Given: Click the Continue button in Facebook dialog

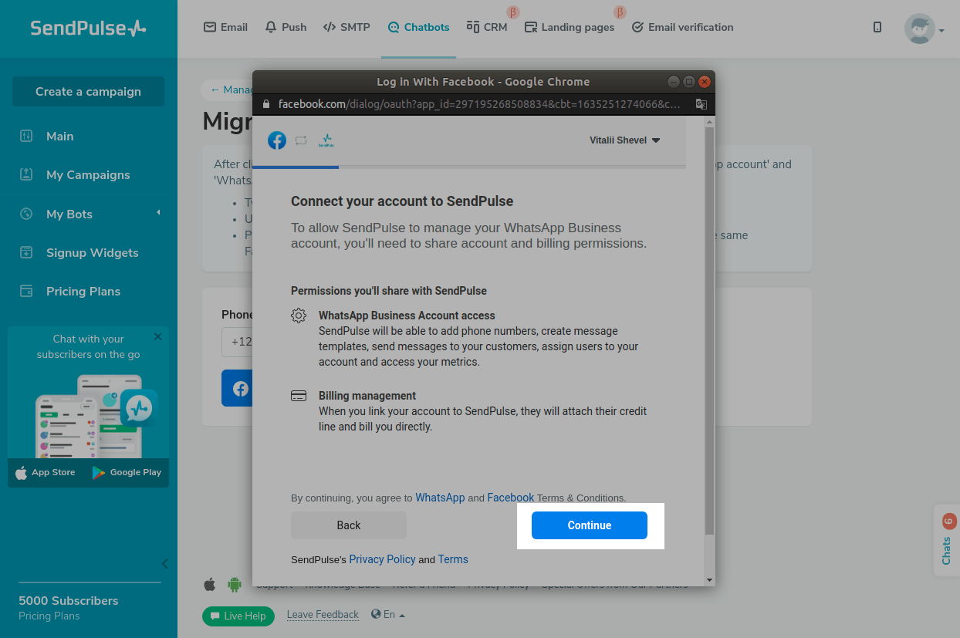Looking at the screenshot, I should [x=589, y=525].
